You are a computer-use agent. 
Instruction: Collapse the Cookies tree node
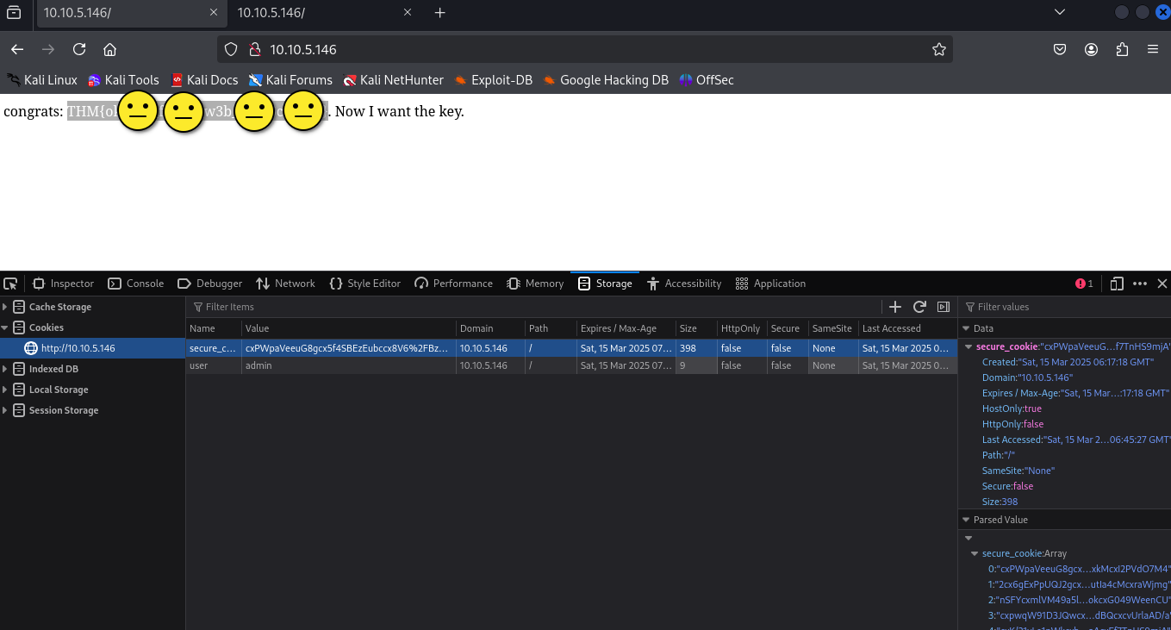(5, 327)
